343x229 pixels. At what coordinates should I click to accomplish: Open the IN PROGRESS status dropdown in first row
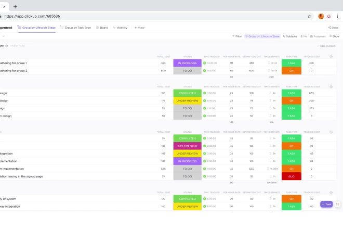[x=187, y=63]
